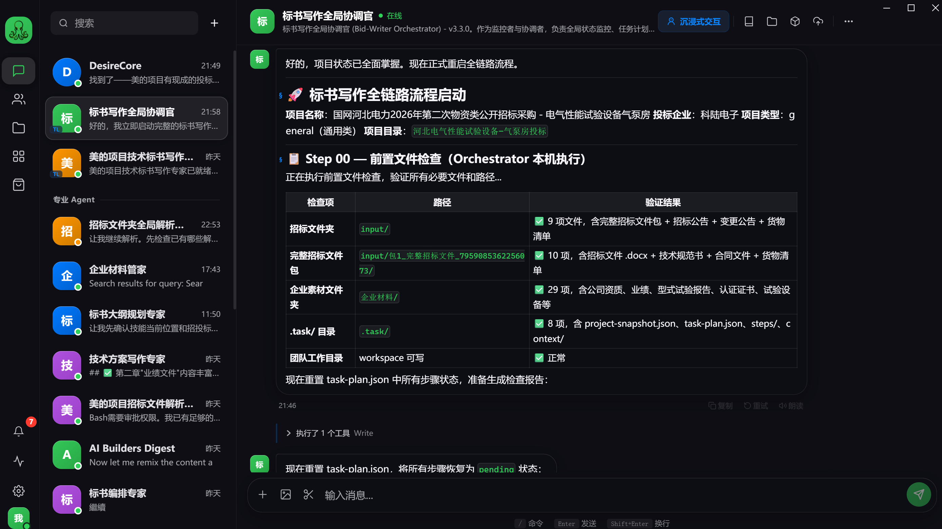Start a new chat with the plus button
This screenshot has height=529, width=942.
click(214, 23)
